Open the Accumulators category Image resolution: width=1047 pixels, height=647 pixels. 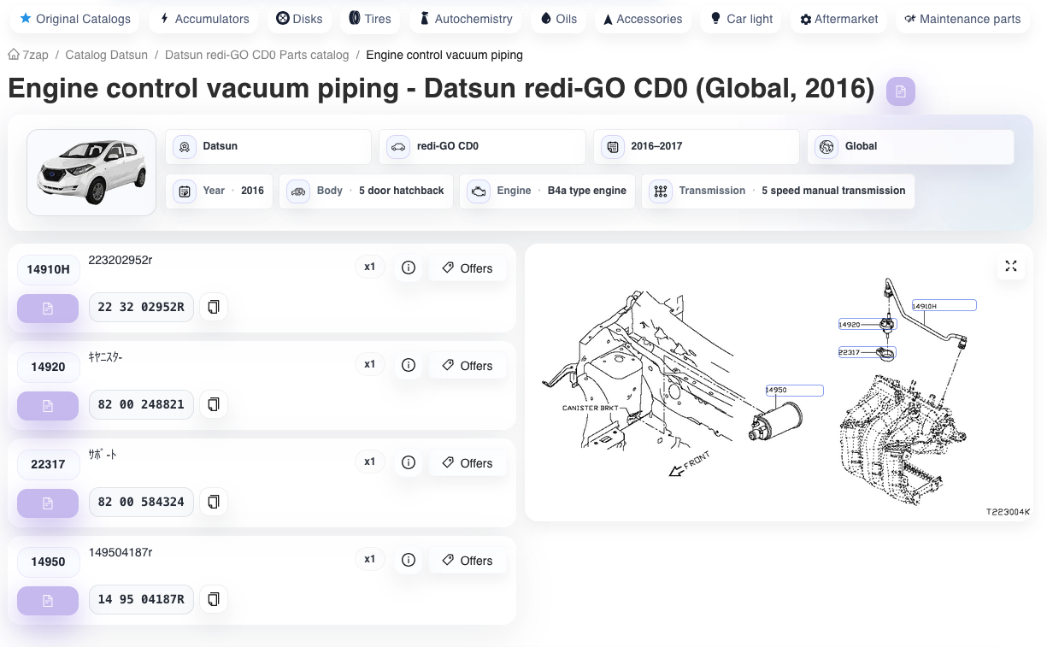[x=204, y=18]
